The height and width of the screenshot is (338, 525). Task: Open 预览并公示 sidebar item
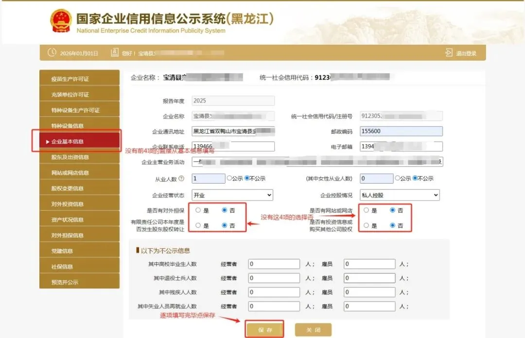79,282
